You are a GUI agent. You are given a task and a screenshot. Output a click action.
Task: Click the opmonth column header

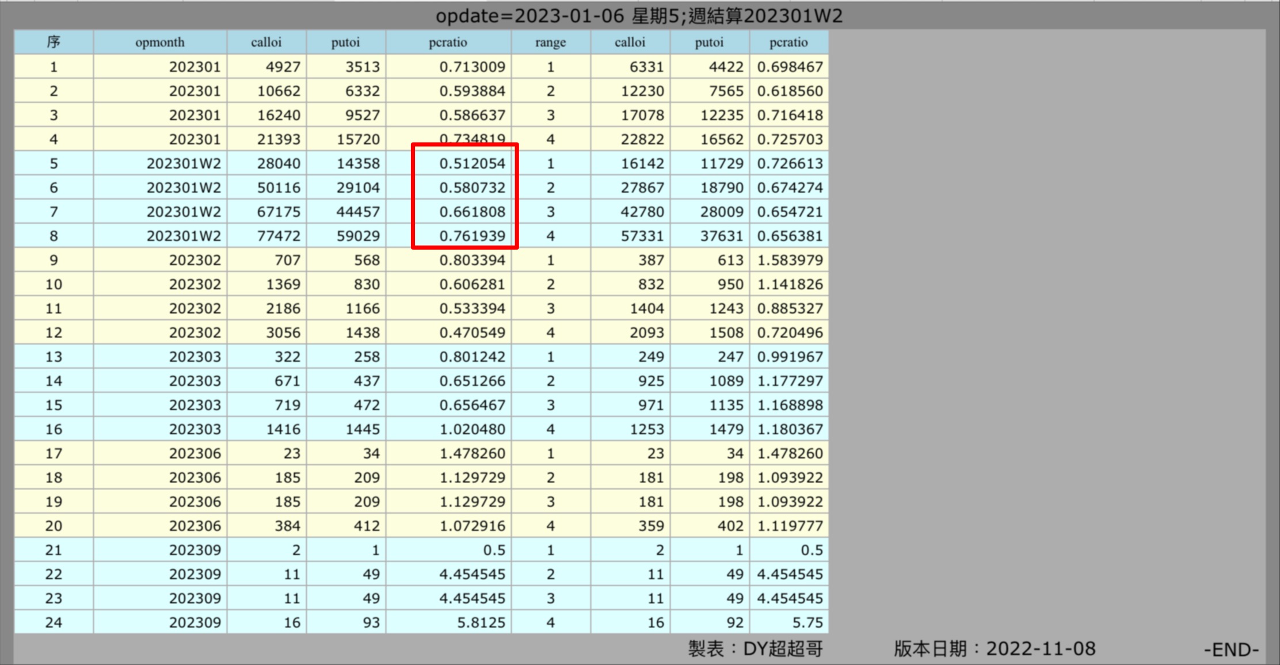pyautogui.click(x=159, y=43)
